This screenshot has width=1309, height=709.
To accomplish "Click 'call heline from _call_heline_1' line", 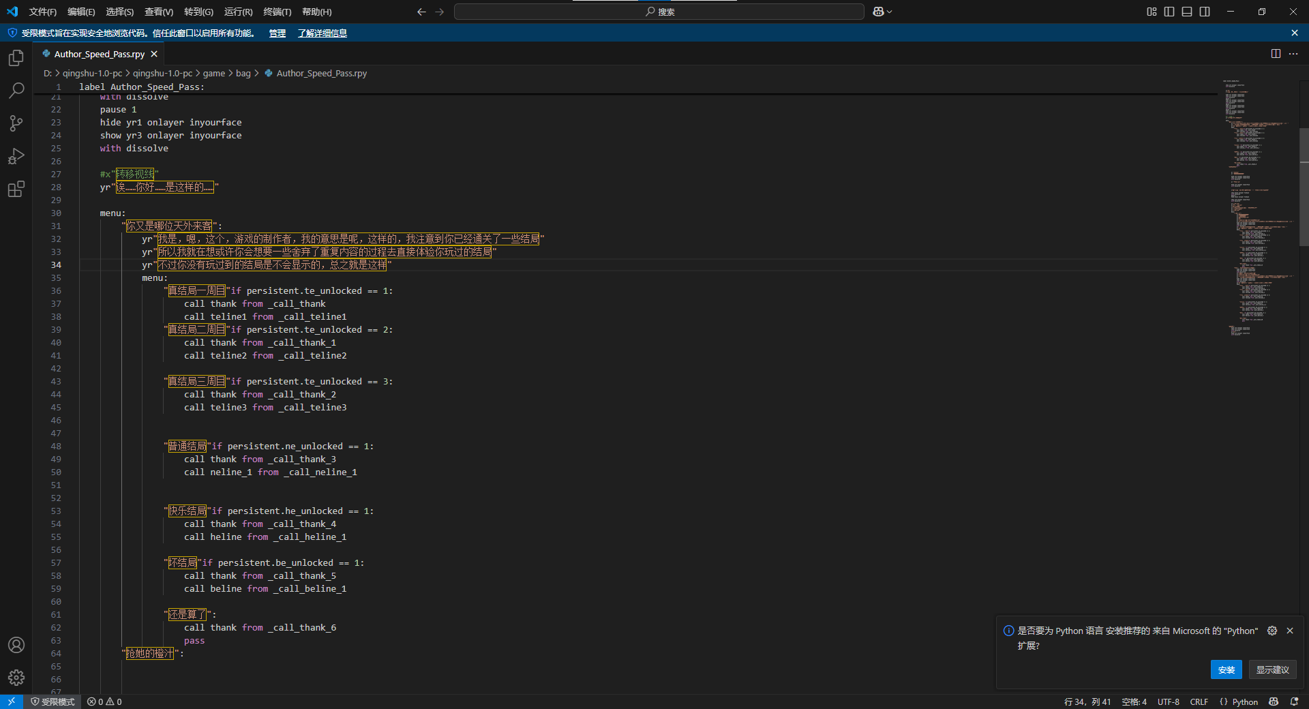I will [265, 537].
